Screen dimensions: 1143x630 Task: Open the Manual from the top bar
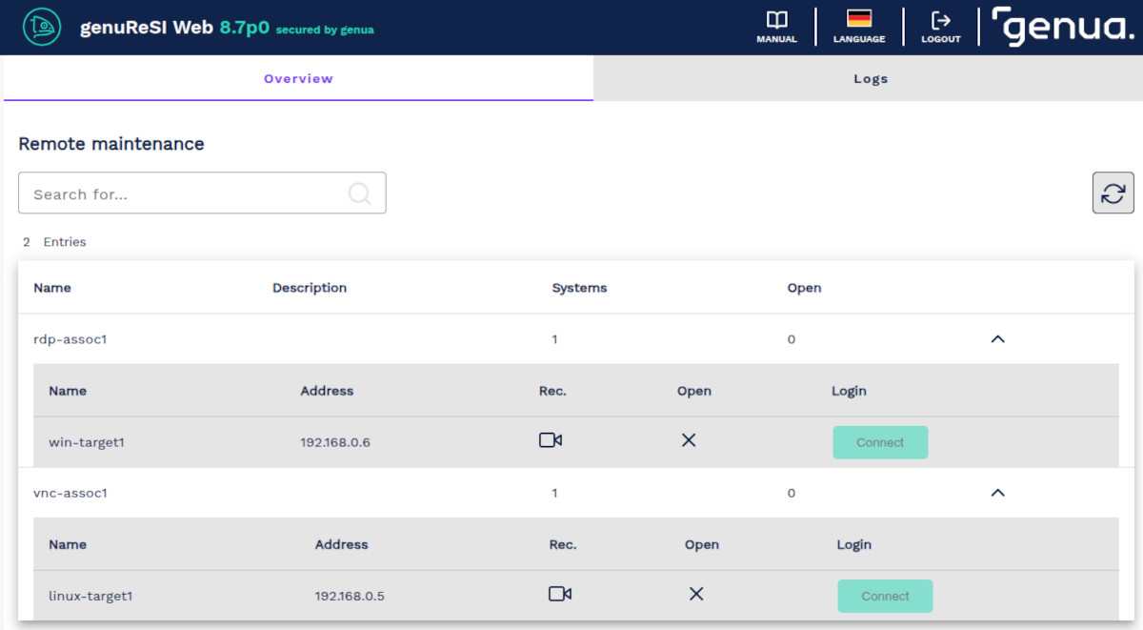[776, 26]
